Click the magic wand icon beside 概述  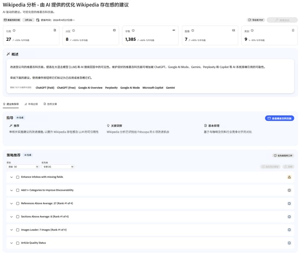[x=8, y=54]
